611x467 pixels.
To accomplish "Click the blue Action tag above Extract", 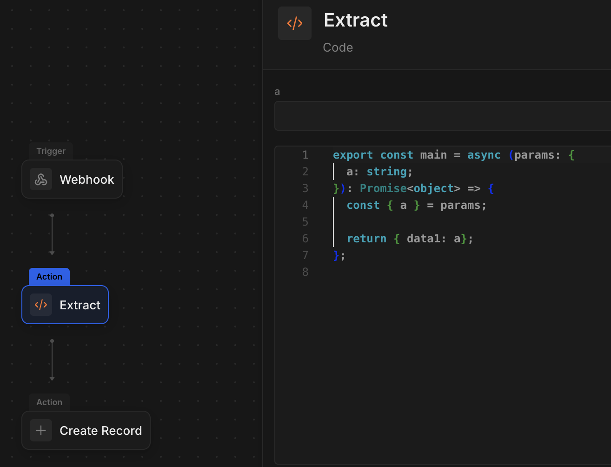I will click(49, 277).
